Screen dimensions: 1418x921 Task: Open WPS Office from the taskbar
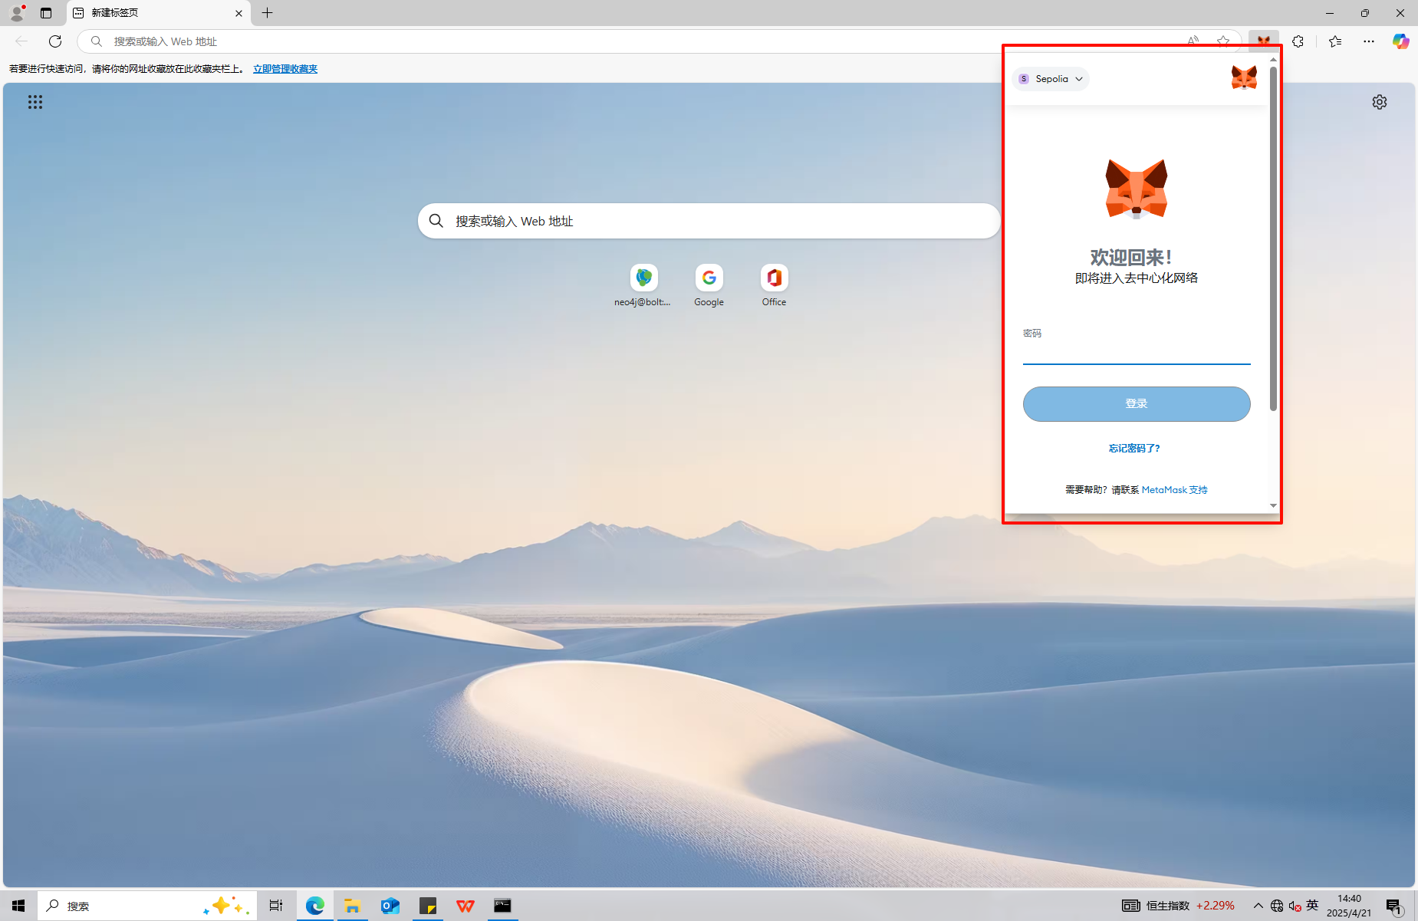pyautogui.click(x=466, y=906)
